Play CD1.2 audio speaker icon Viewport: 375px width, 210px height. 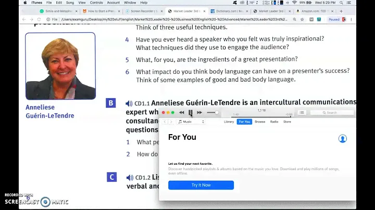[129, 177]
